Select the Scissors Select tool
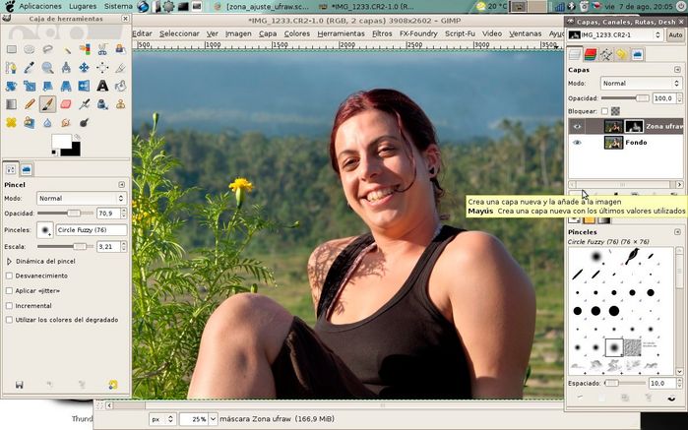 [102, 49]
